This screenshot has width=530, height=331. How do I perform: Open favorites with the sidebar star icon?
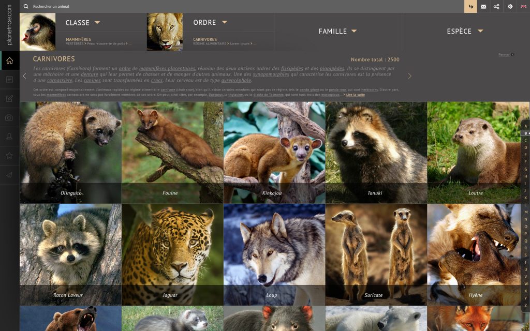[x=9, y=156]
